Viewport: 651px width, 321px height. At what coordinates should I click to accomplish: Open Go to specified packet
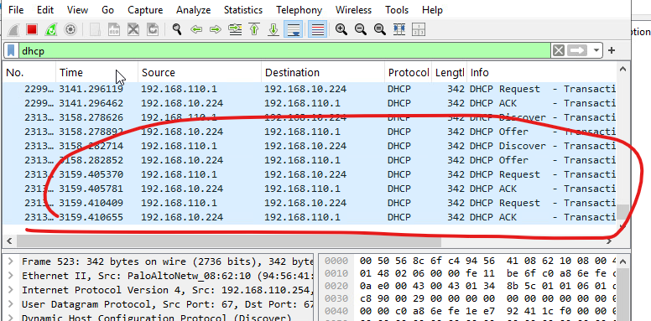point(235,29)
